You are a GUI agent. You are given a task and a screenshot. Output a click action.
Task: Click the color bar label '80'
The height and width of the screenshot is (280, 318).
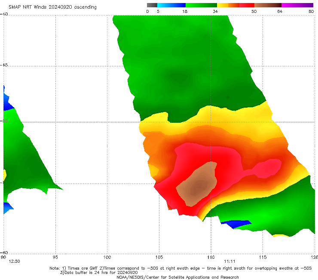point(311,12)
